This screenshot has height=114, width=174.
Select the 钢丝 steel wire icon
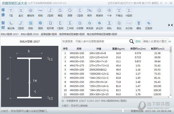pyautogui.click(x=119, y=23)
